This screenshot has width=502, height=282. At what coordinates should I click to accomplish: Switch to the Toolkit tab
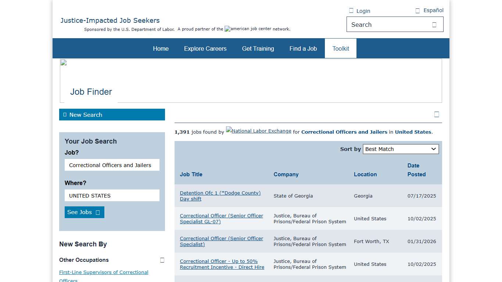[x=340, y=48]
